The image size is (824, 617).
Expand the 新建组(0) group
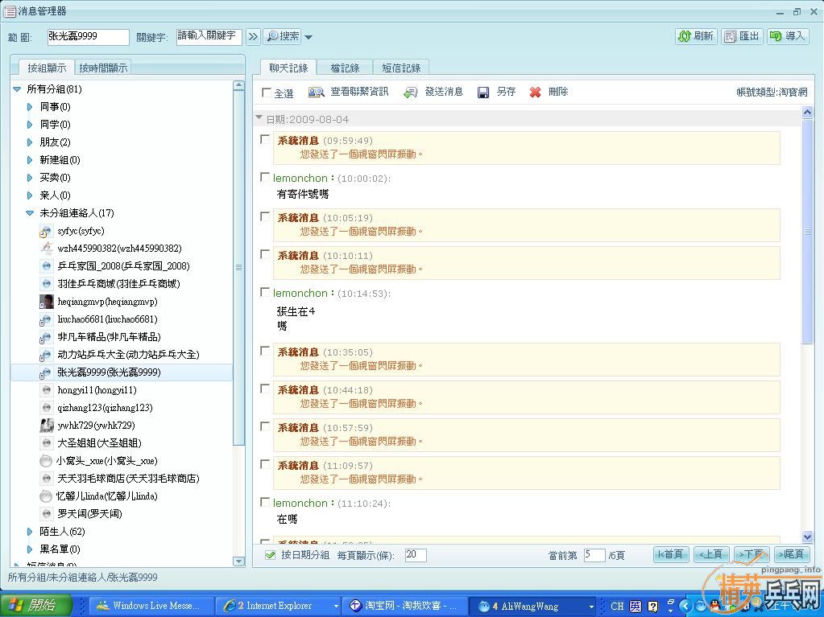(x=30, y=160)
